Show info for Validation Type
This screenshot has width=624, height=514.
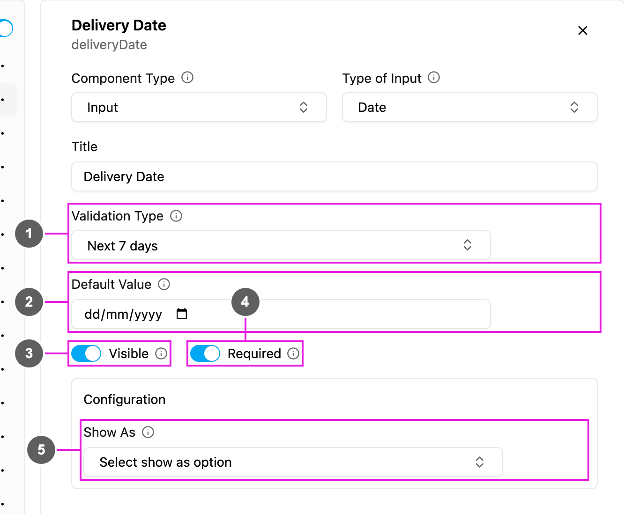coord(176,216)
